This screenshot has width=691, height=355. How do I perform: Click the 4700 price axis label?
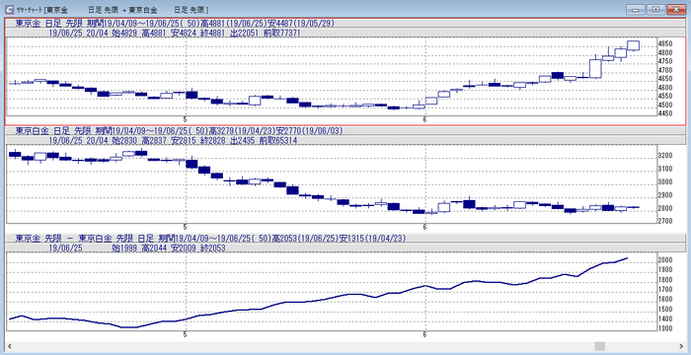pos(665,70)
